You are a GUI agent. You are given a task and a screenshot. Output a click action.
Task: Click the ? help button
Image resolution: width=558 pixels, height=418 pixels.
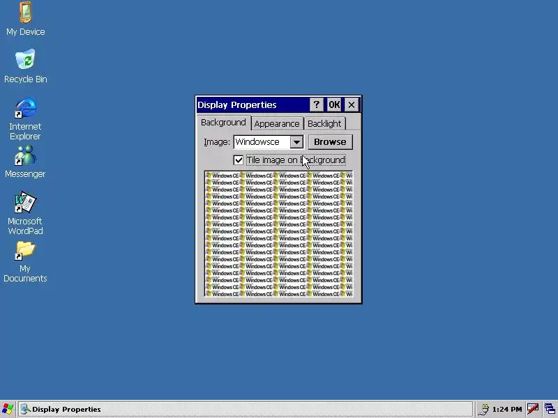click(x=317, y=104)
